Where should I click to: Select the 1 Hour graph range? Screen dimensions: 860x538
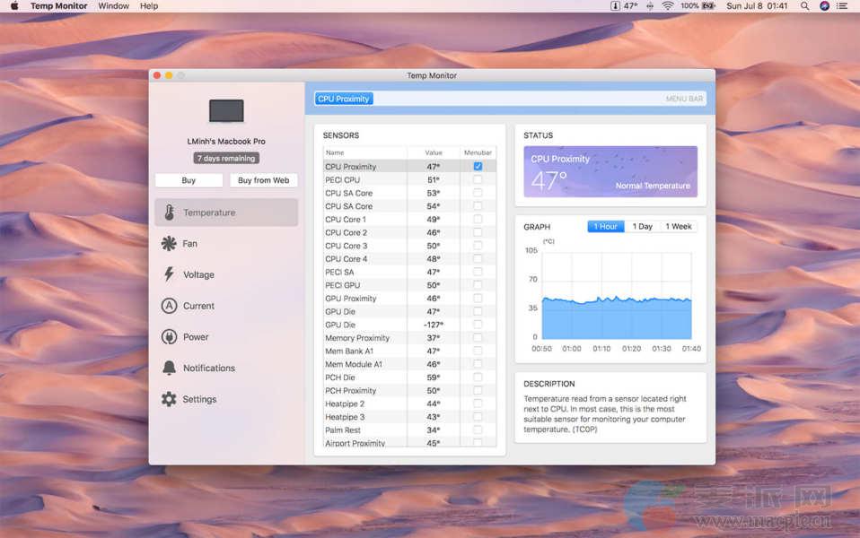[605, 227]
